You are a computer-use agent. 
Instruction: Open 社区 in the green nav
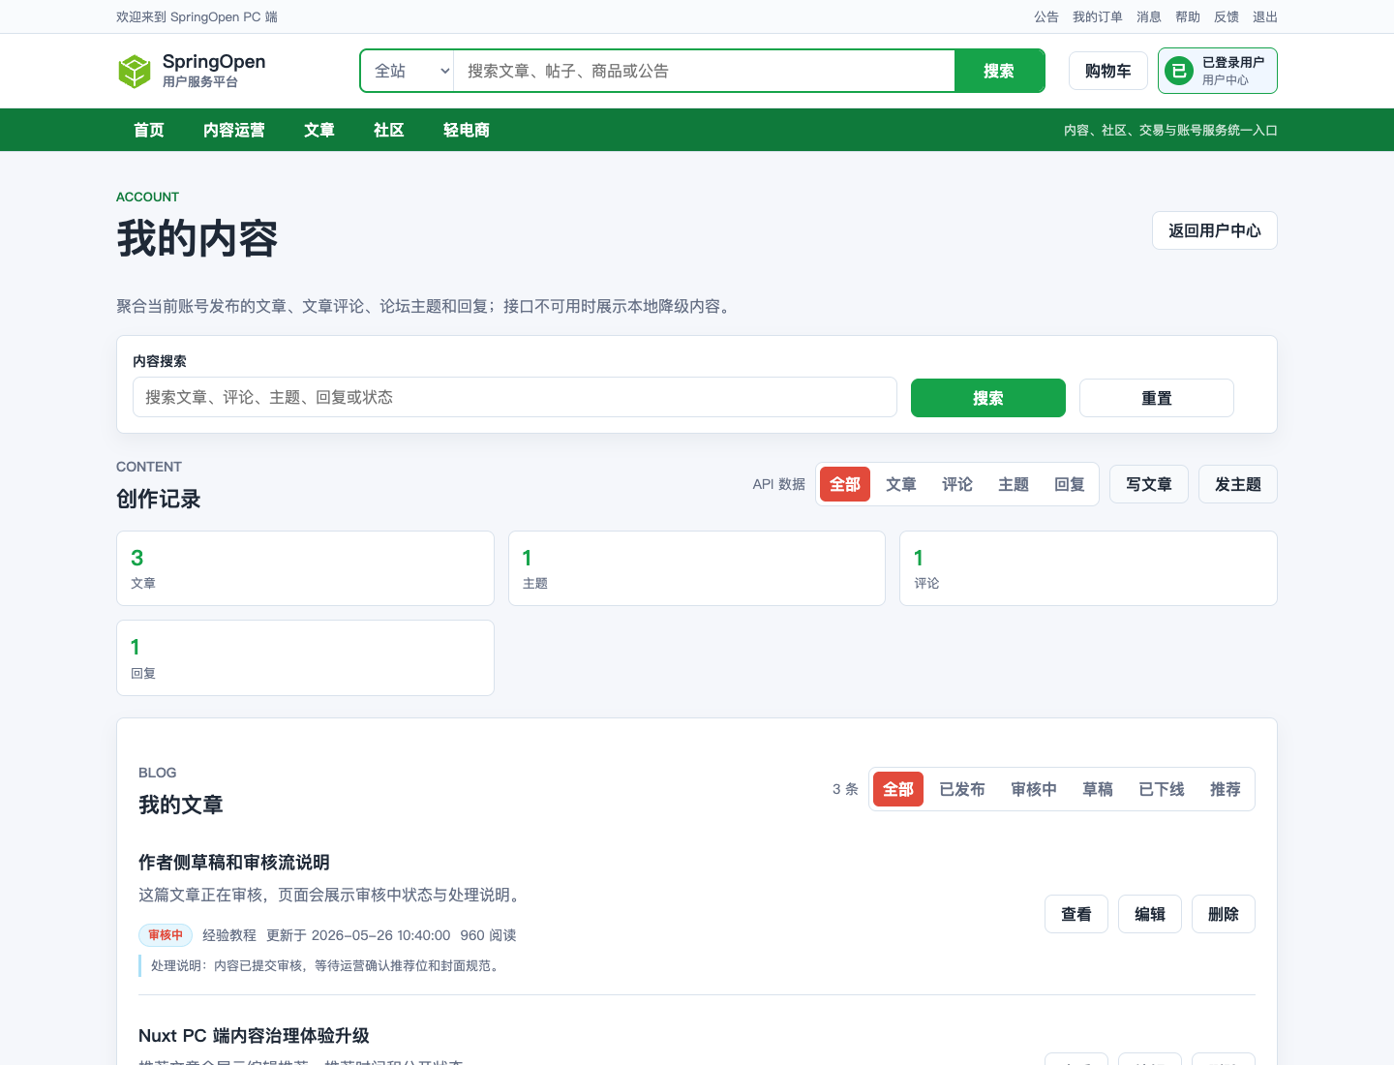(389, 130)
